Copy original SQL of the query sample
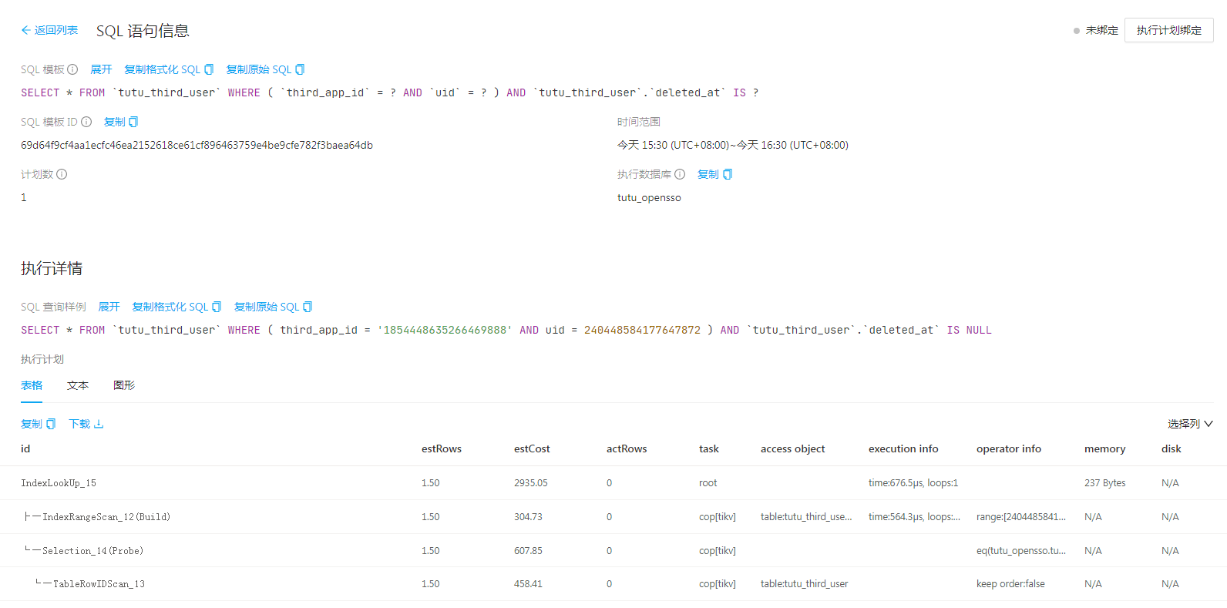The height and width of the screenshot is (608, 1227). coord(273,307)
